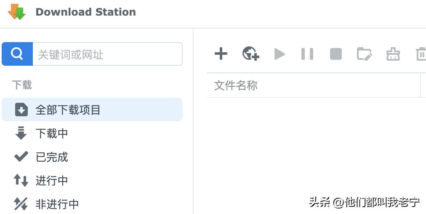Show the 已完成 downloads list

[x=52, y=157]
